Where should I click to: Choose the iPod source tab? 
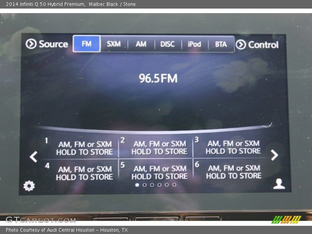(x=194, y=44)
